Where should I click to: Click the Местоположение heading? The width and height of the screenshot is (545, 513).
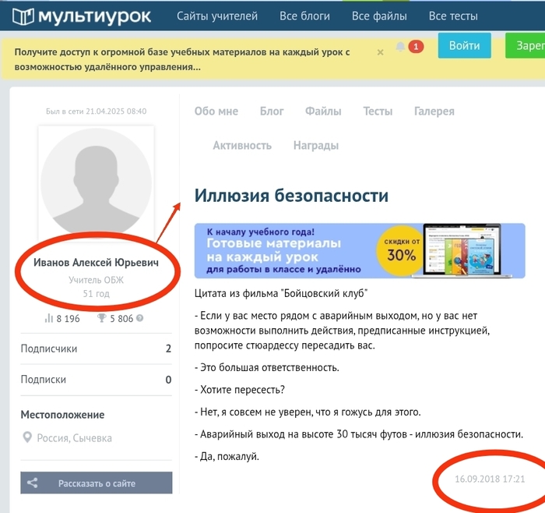pos(62,415)
